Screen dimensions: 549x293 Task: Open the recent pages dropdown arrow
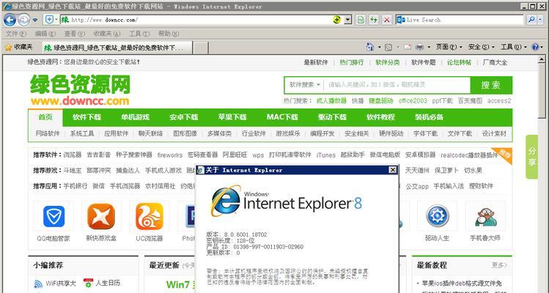pyautogui.click(x=35, y=20)
